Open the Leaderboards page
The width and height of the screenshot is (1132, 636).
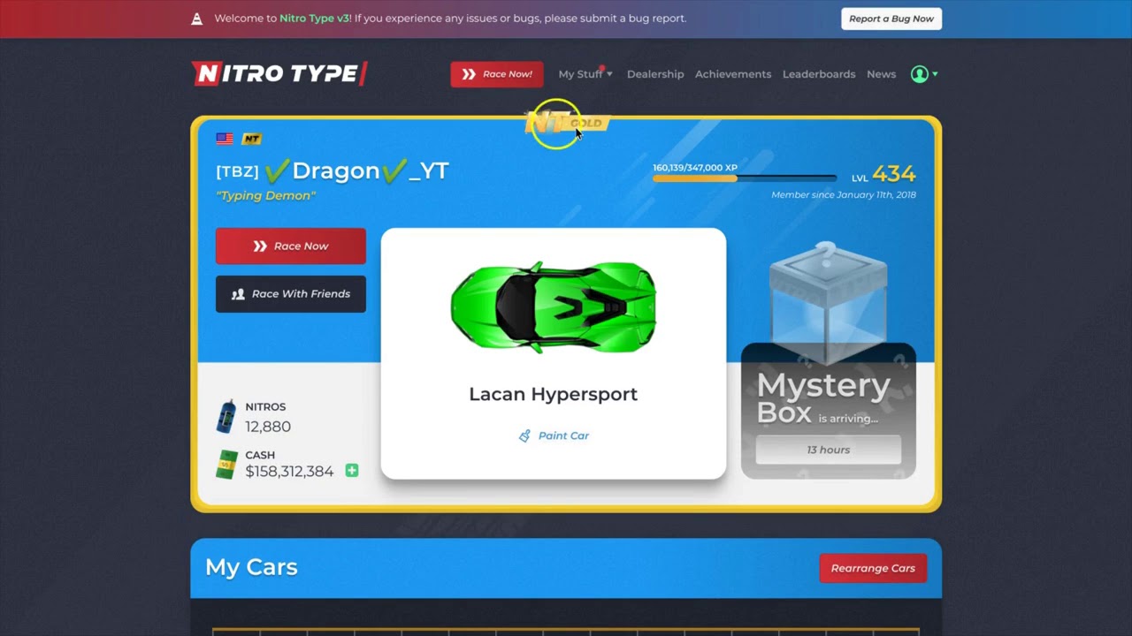[x=819, y=74]
